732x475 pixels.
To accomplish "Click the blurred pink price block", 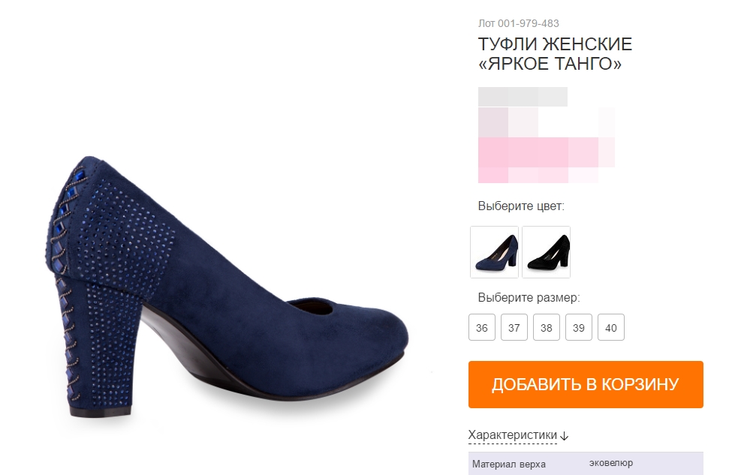I will coord(547,145).
